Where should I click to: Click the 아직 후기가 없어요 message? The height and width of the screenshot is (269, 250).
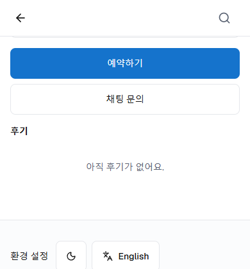point(125,167)
